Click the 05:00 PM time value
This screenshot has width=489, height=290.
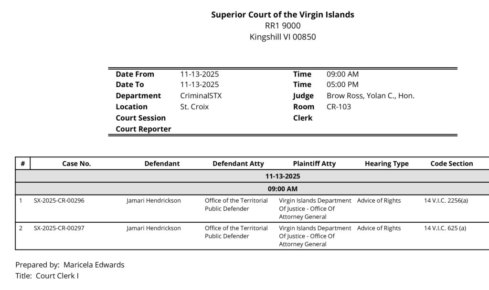(342, 84)
